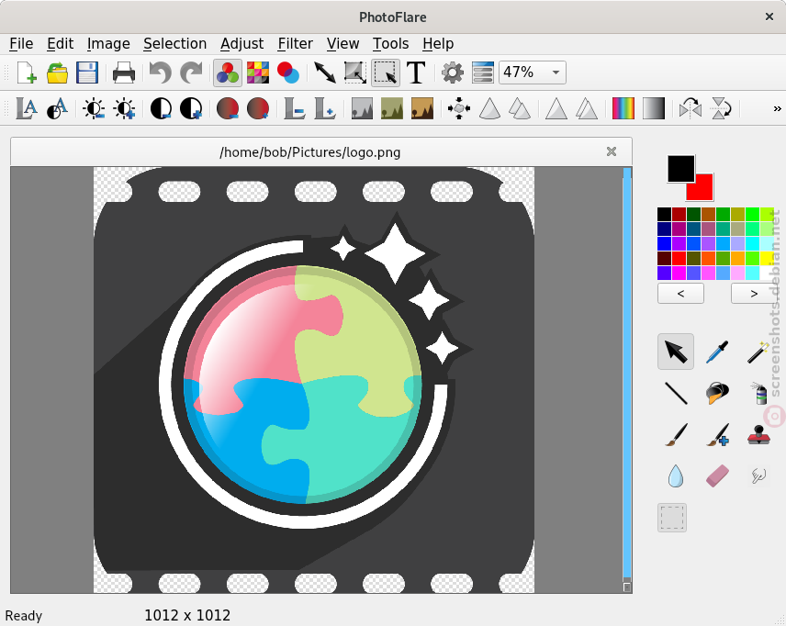Click the black foreground color swatch
Screen dimensions: 786x626
(x=680, y=169)
